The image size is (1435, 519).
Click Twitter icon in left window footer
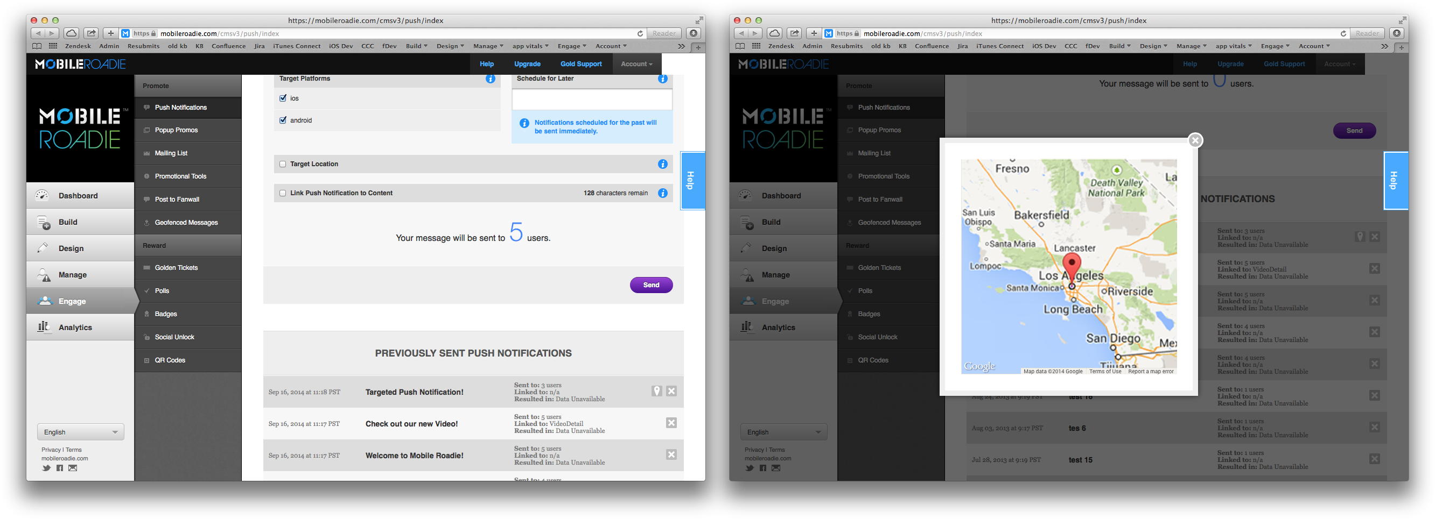tap(46, 468)
